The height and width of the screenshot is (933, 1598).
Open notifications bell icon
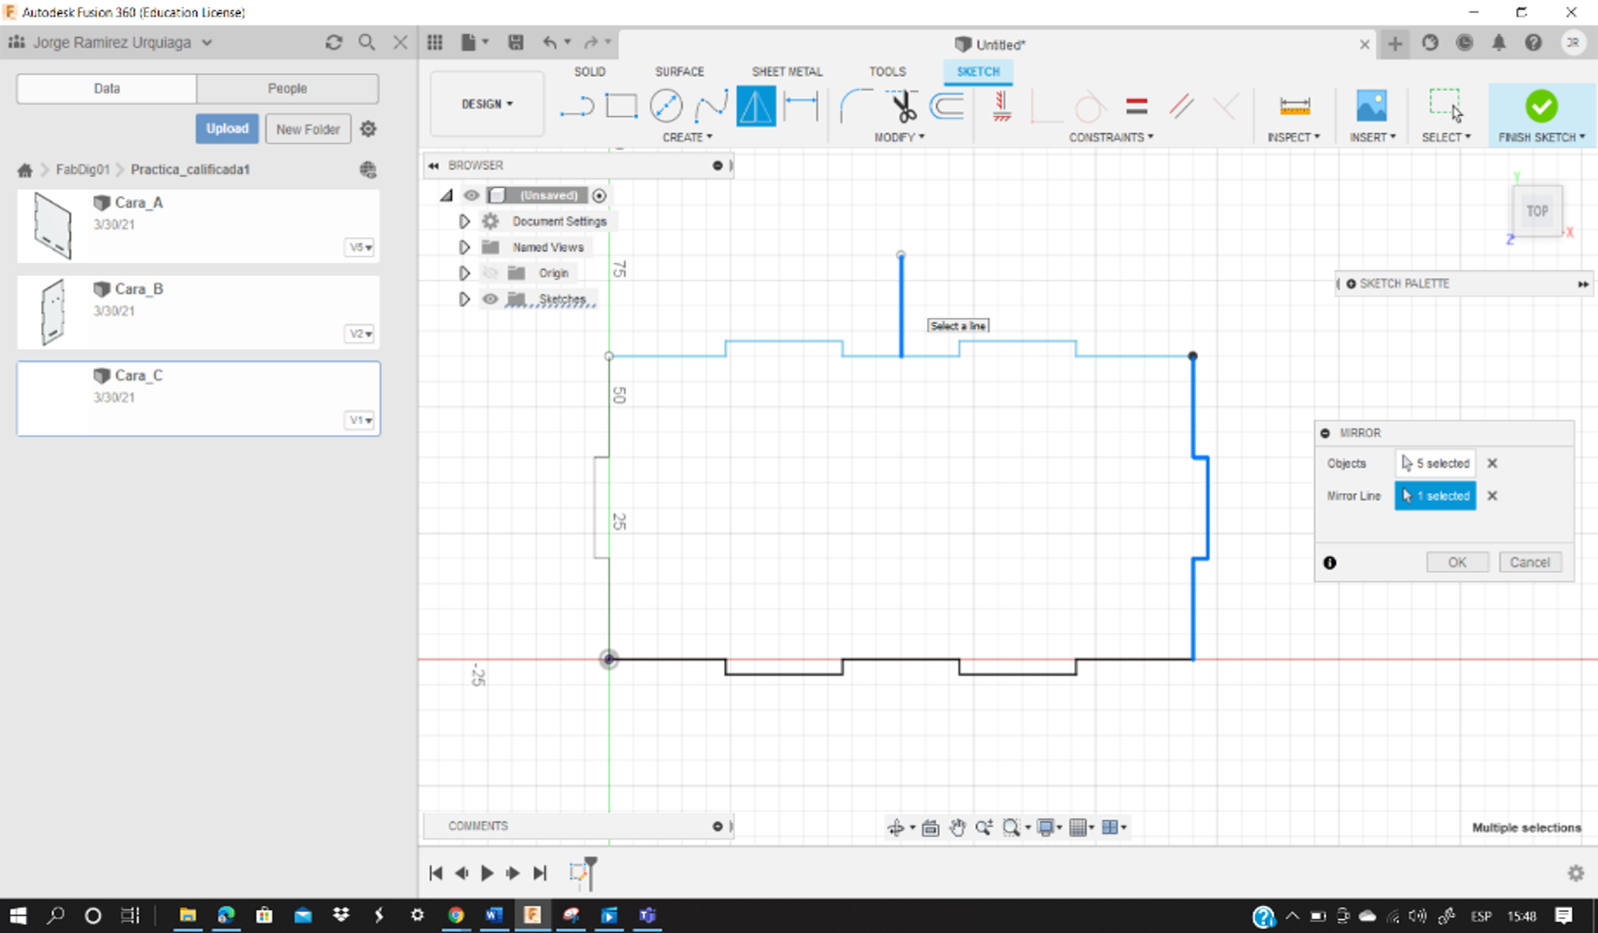1498,43
